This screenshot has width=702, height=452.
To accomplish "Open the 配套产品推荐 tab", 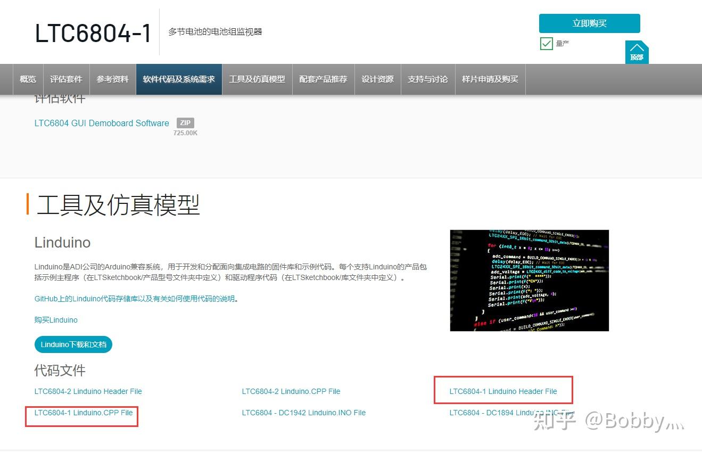I will coord(323,79).
